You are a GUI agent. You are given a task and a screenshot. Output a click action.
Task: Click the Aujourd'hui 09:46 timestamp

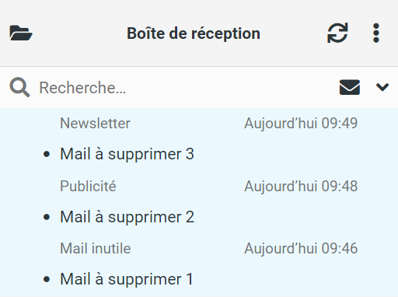pyautogui.click(x=301, y=248)
